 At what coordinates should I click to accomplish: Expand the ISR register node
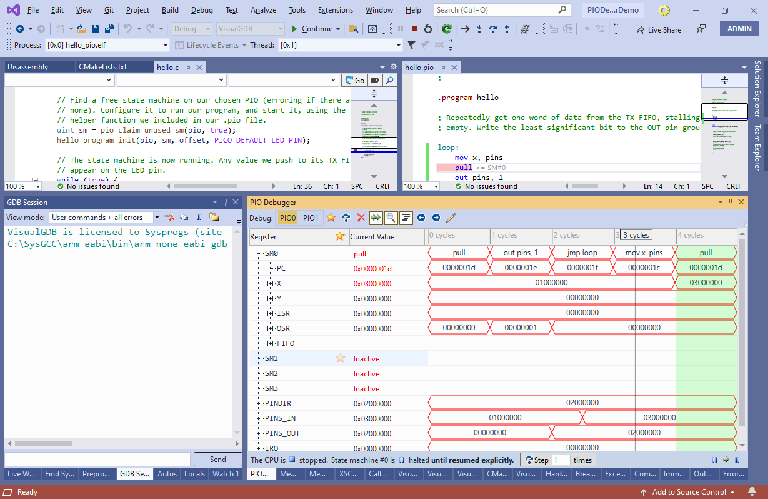point(270,313)
